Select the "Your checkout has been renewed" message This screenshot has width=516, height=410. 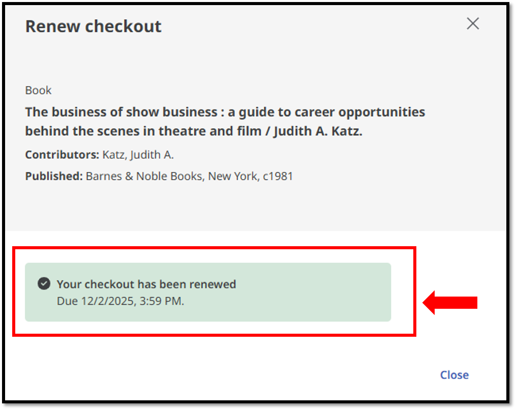[146, 284]
